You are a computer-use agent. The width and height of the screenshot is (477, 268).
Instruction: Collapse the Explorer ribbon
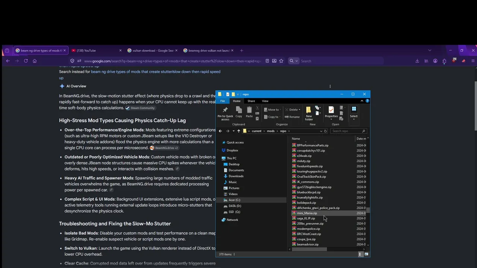click(x=362, y=101)
